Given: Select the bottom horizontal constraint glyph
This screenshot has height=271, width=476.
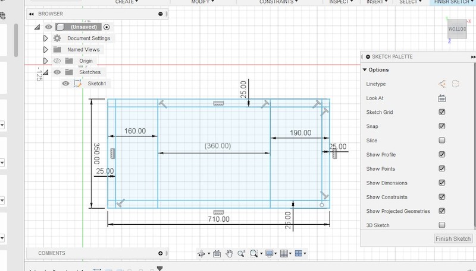Looking at the screenshot, I should 218,212.
